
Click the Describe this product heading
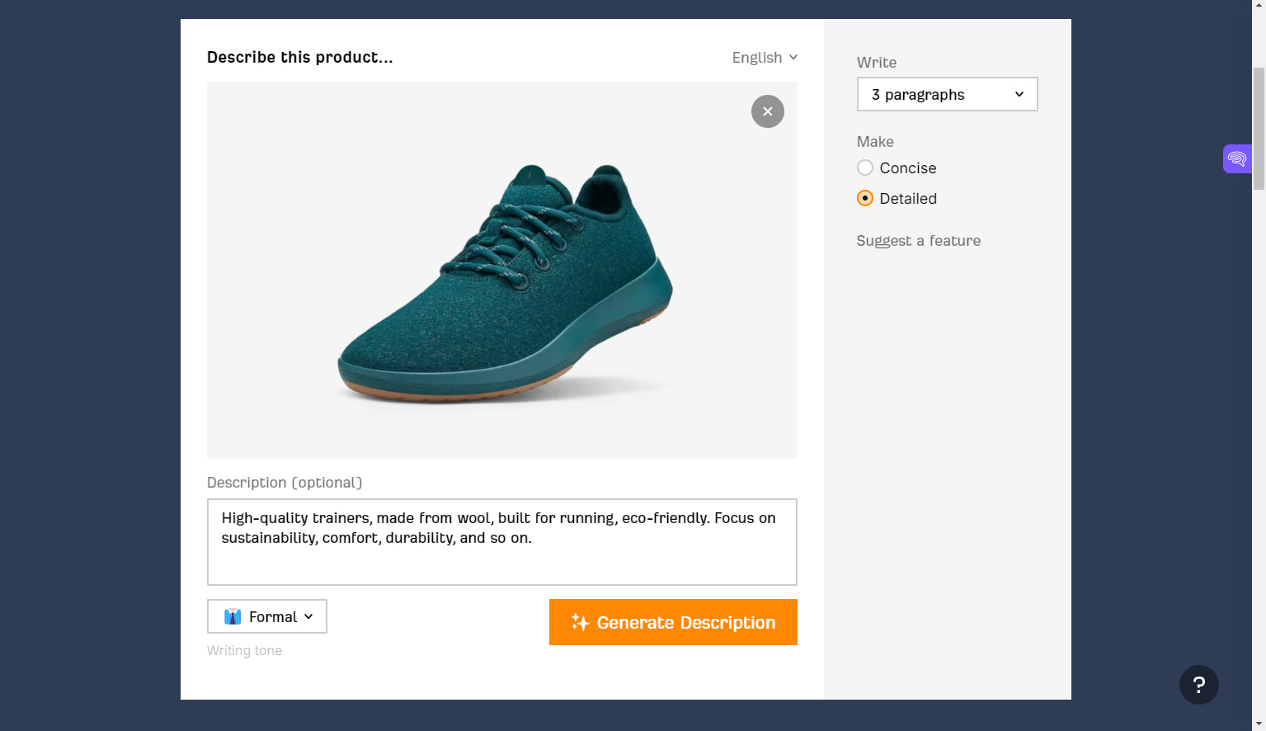(x=300, y=57)
